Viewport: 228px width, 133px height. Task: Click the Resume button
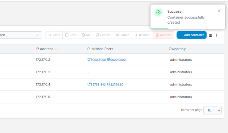142,35
